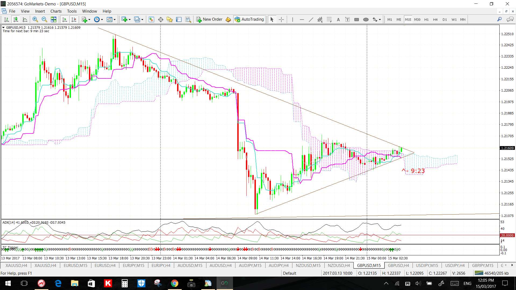Open the indicators list dropdown arrow
This screenshot has width=516, height=290.
click(x=89, y=19)
